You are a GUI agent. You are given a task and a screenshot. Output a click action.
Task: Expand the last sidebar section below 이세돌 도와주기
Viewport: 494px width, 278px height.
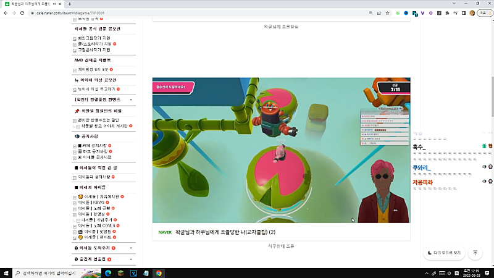pyautogui.click(x=131, y=259)
